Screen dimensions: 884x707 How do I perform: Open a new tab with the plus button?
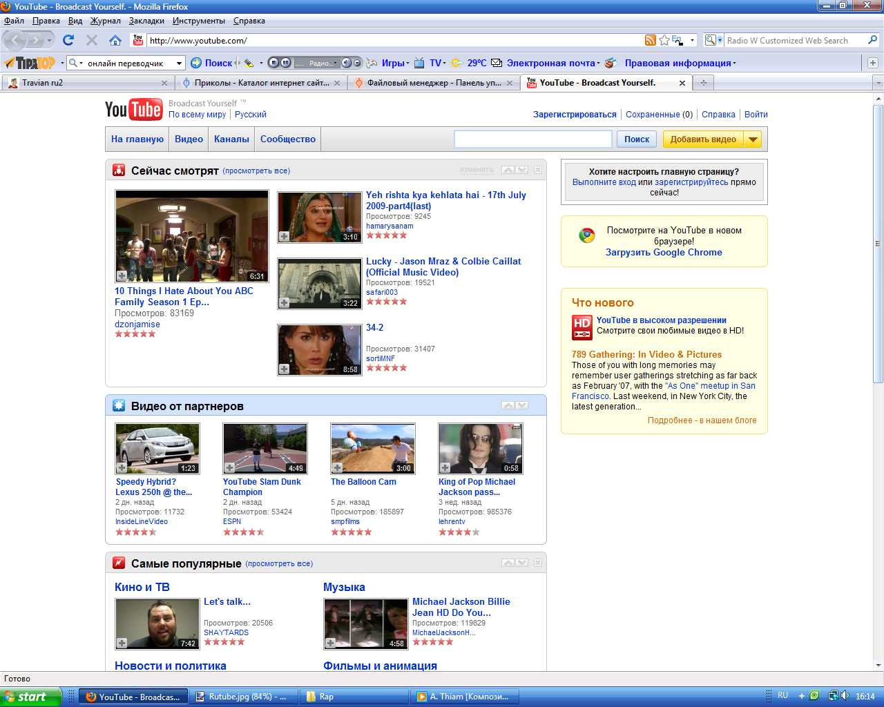(x=704, y=83)
